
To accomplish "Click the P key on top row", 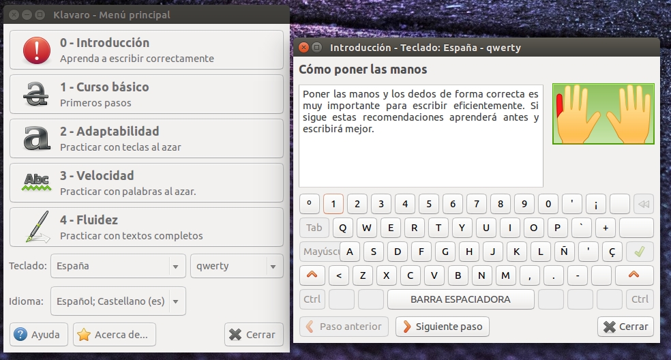I will (x=557, y=228).
